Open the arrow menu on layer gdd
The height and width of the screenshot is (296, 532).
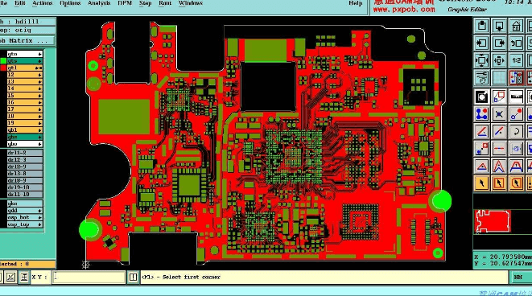[x=39, y=211]
